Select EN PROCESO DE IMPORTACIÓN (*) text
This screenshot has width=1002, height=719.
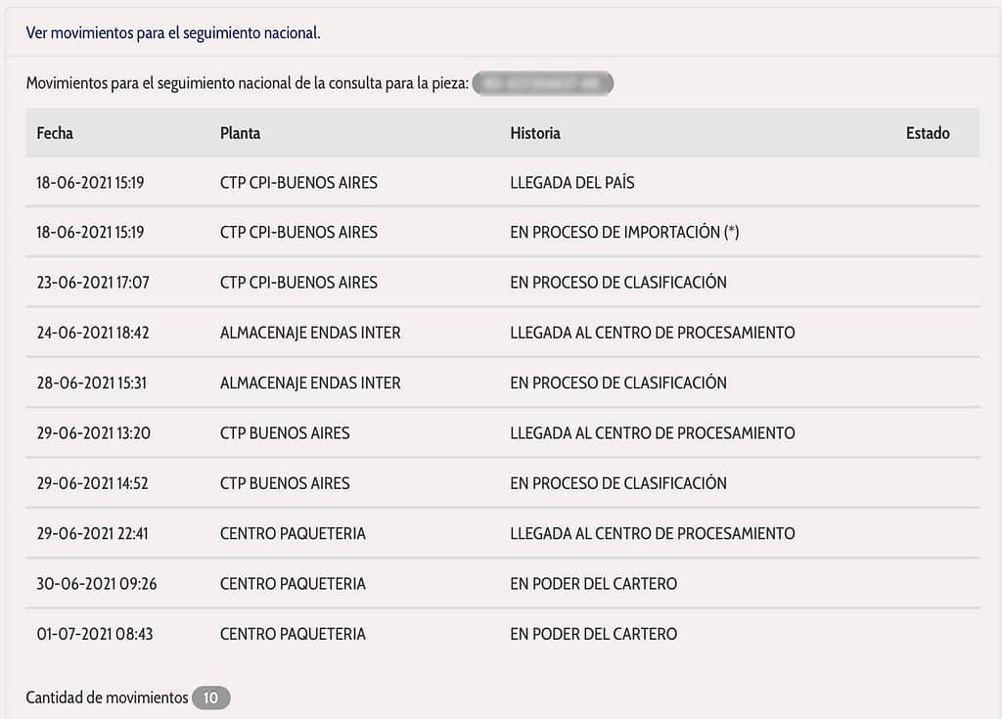pos(624,232)
